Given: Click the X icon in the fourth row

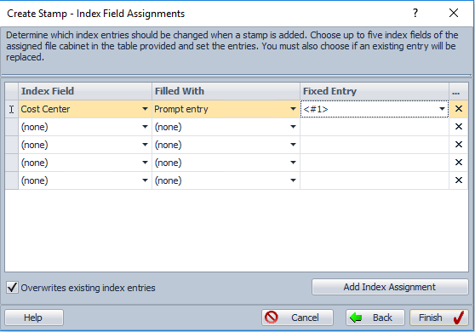Looking at the screenshot, I should point(459,163).
